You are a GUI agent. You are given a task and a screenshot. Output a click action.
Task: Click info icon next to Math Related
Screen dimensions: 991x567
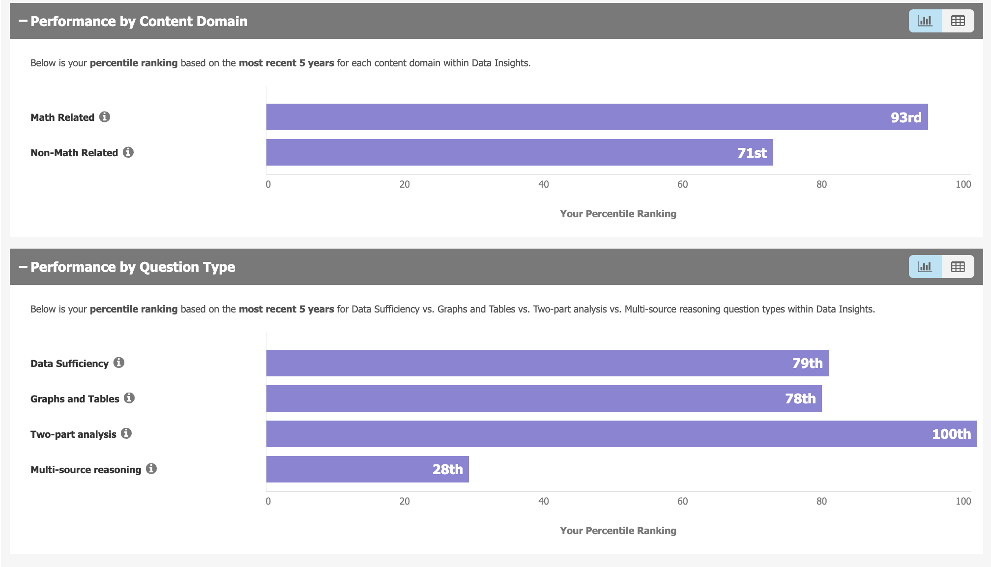(x=105, y=117)
